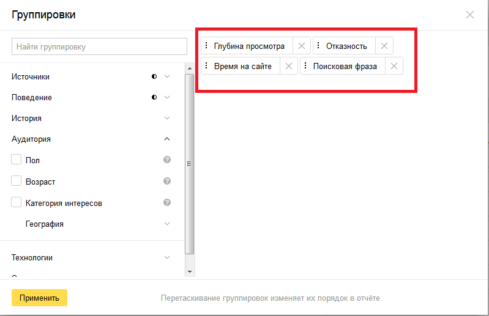Select the Источники category label
Image resolution: width=489 pixels, height=316 pixels.
[31, 77]
